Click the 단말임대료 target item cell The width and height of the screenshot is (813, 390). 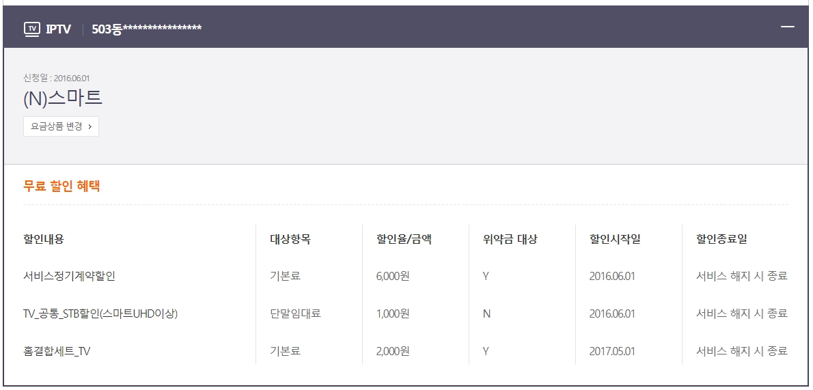(x=295, y=314)
